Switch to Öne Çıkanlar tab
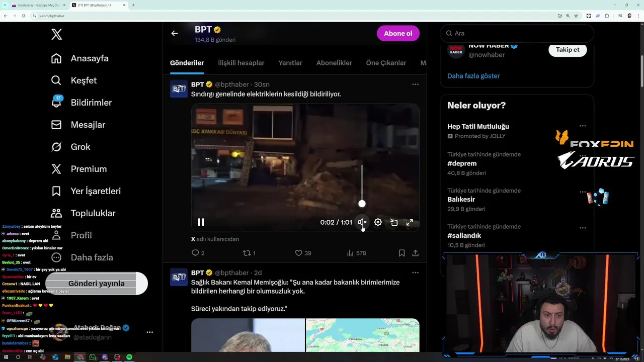Image resolution: width=644 pixels, height=362 pixels. point(386,63)
